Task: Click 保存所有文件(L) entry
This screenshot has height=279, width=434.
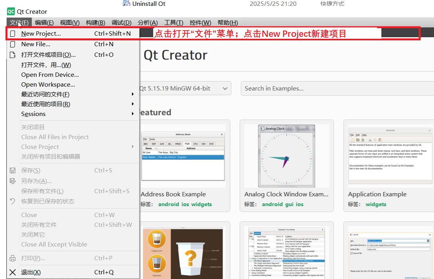Action: point(73,191)
